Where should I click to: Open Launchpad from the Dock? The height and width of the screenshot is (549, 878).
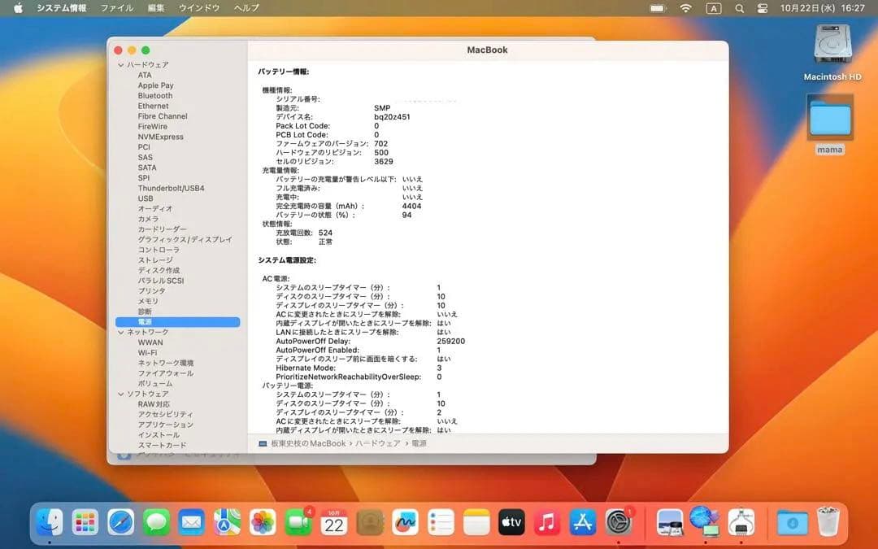click(85, 522)
